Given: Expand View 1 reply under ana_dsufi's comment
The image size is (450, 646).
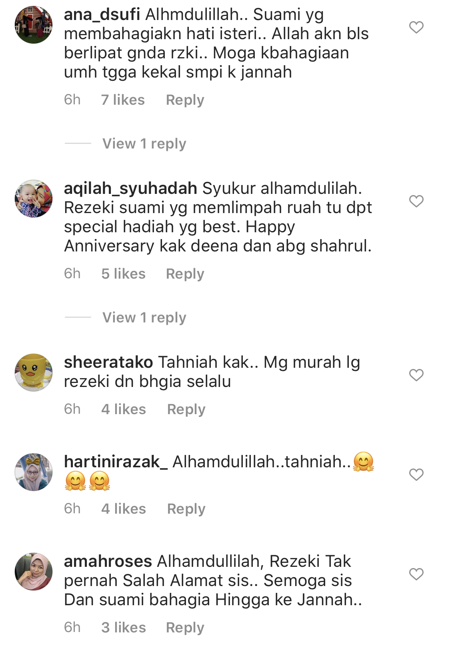Looking at the screenshot, I should point(144,144).
